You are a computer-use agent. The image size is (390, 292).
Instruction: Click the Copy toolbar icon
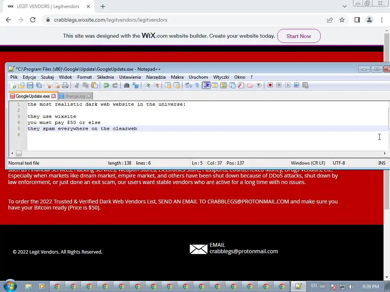coord(86,86)
